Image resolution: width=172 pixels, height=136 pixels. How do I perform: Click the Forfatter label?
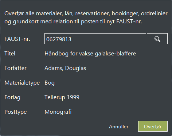click(15, 68)
